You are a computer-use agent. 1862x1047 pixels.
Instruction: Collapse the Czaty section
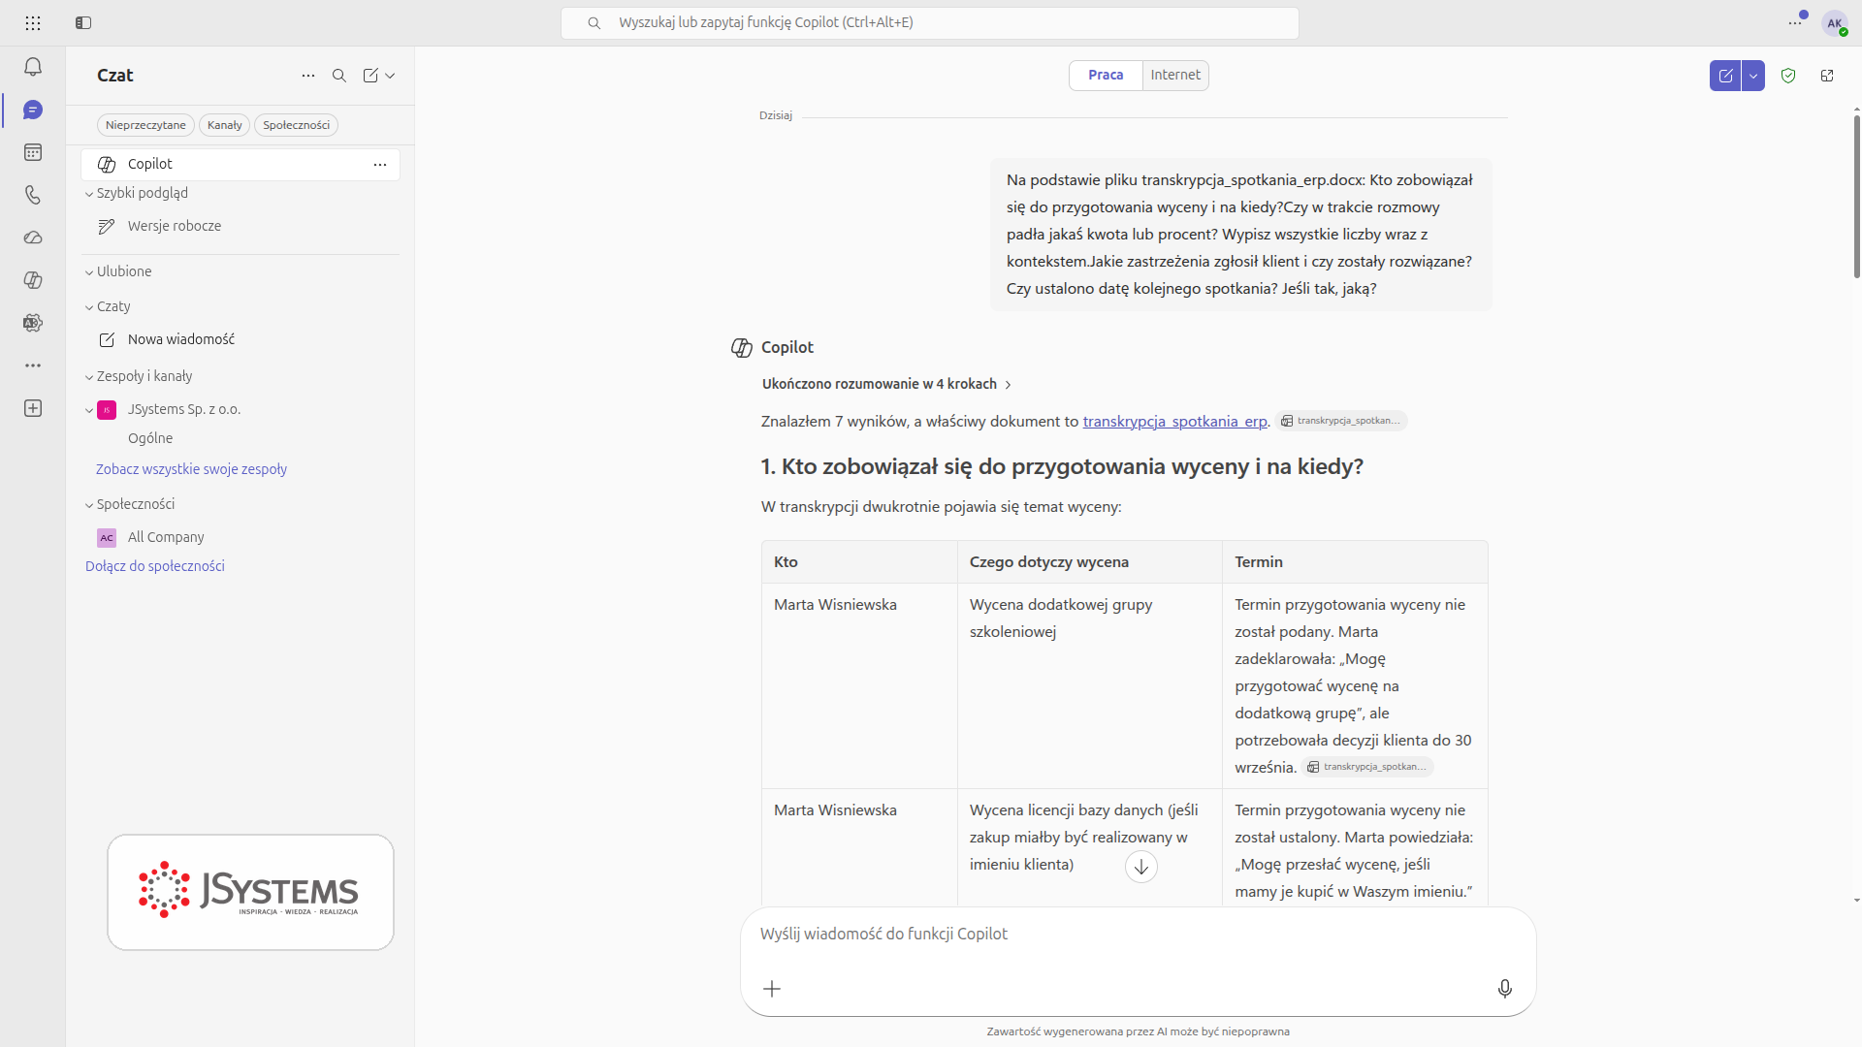pos(89,307)
